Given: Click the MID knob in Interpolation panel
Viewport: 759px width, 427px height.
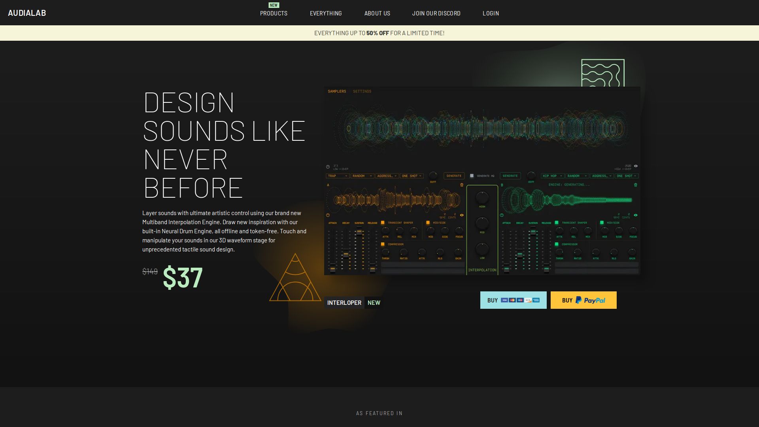Looking at the screenshot, I should [482, 223].
